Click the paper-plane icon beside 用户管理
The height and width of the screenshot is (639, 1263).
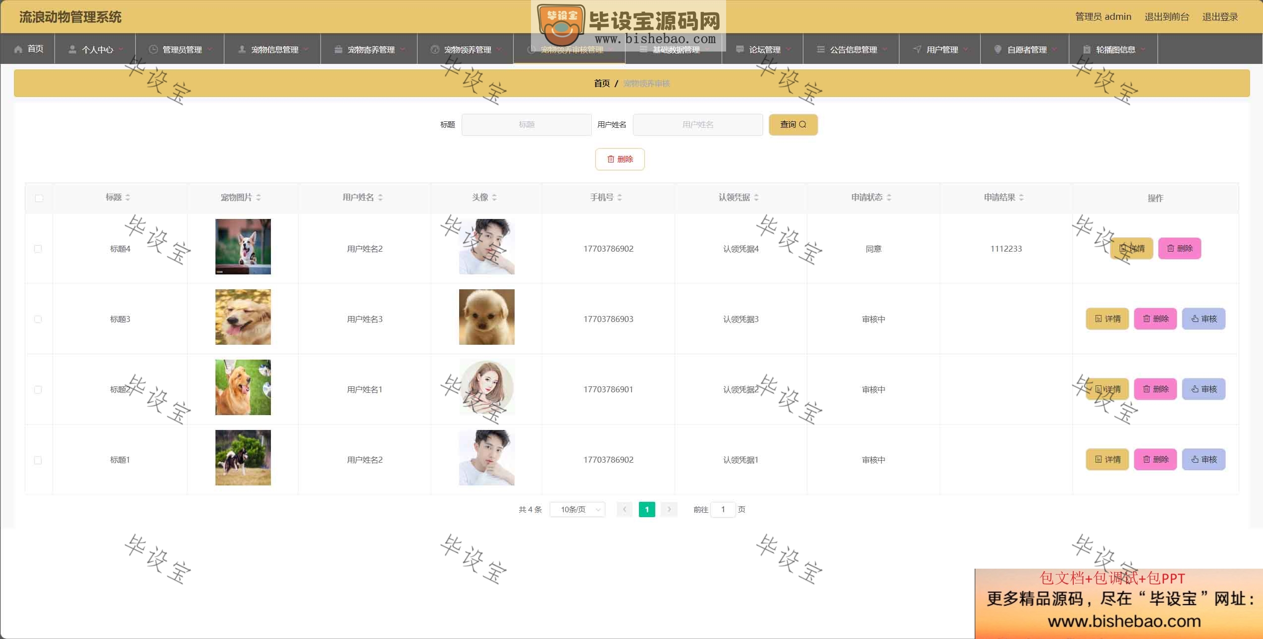pos(917,49)
